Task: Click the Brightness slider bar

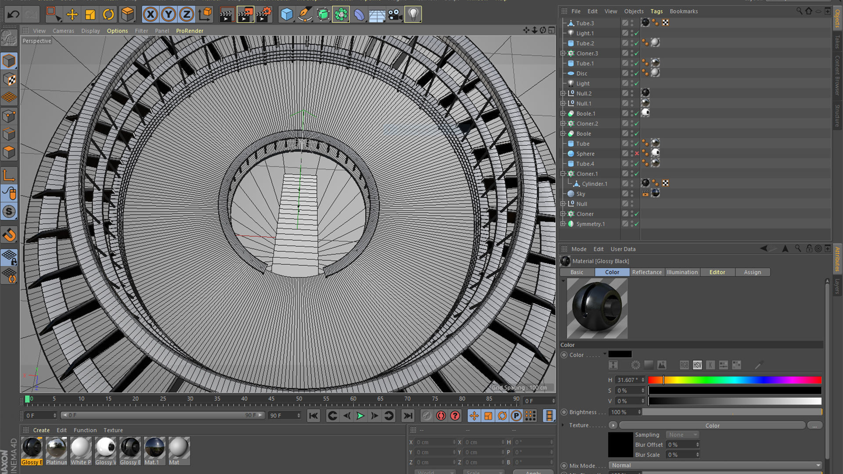Action: click(732, 412)
